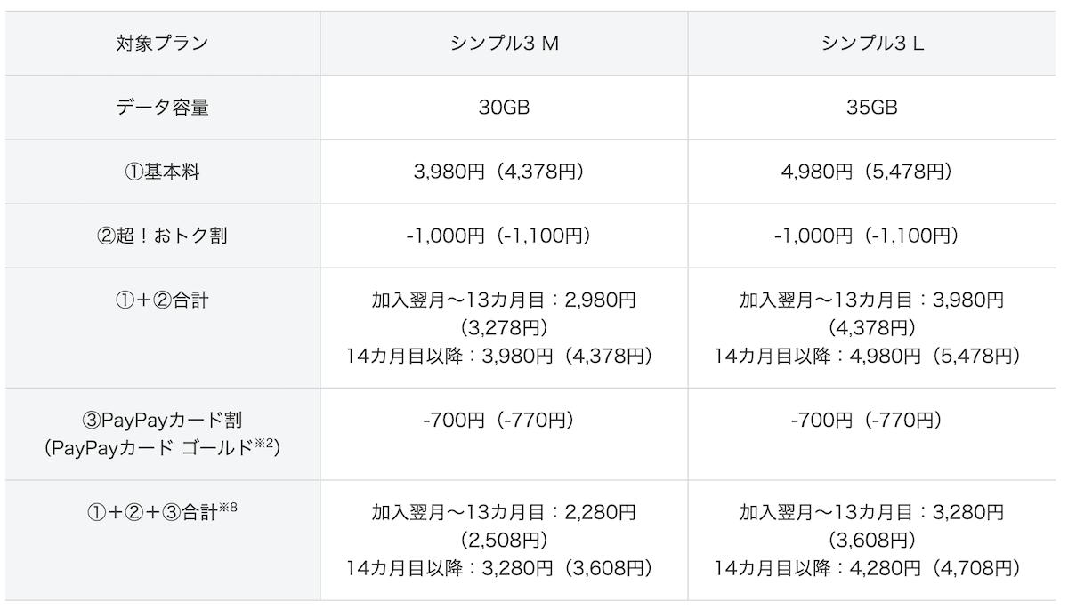Open the ※2 footnote next to ゴールド
1068x609 pixels.
click(x=266, y=444)
